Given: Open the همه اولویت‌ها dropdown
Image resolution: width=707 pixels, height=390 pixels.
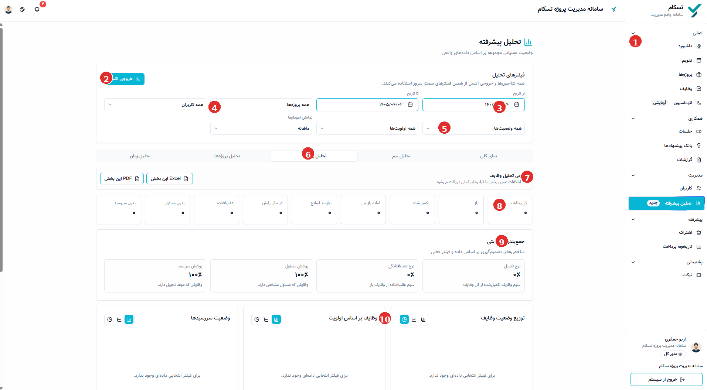Looking at the screenshot, I should (x=367, y=128).
